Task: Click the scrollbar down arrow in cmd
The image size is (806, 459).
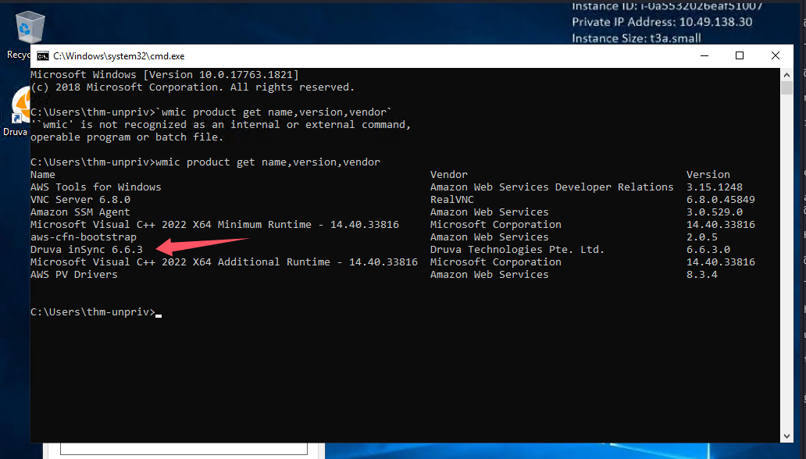Action: pos(786,436)
